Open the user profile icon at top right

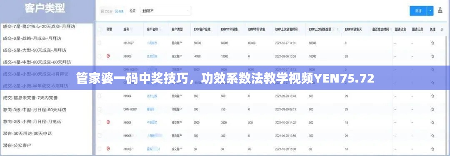point(440,10)
